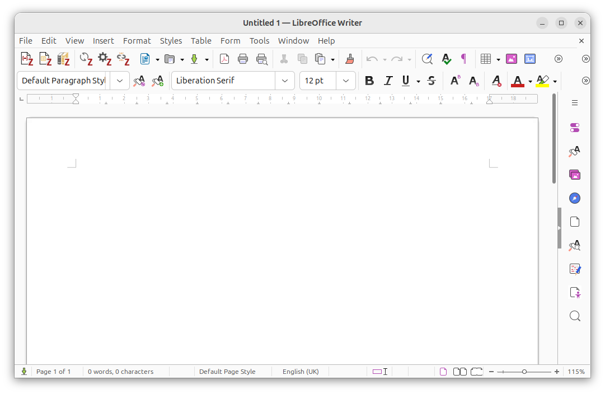The image size is (605, 394).
Task: Save the document with the Save icon
Action: (194, 59)
